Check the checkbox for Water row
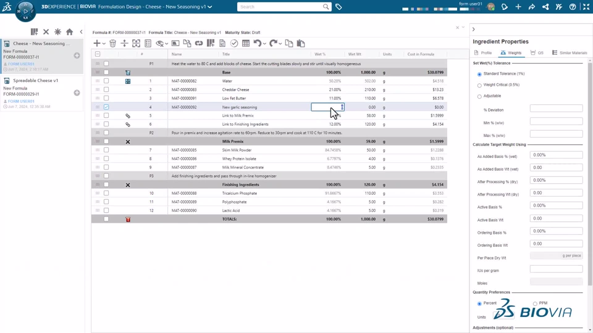 (x=106, y=81)
